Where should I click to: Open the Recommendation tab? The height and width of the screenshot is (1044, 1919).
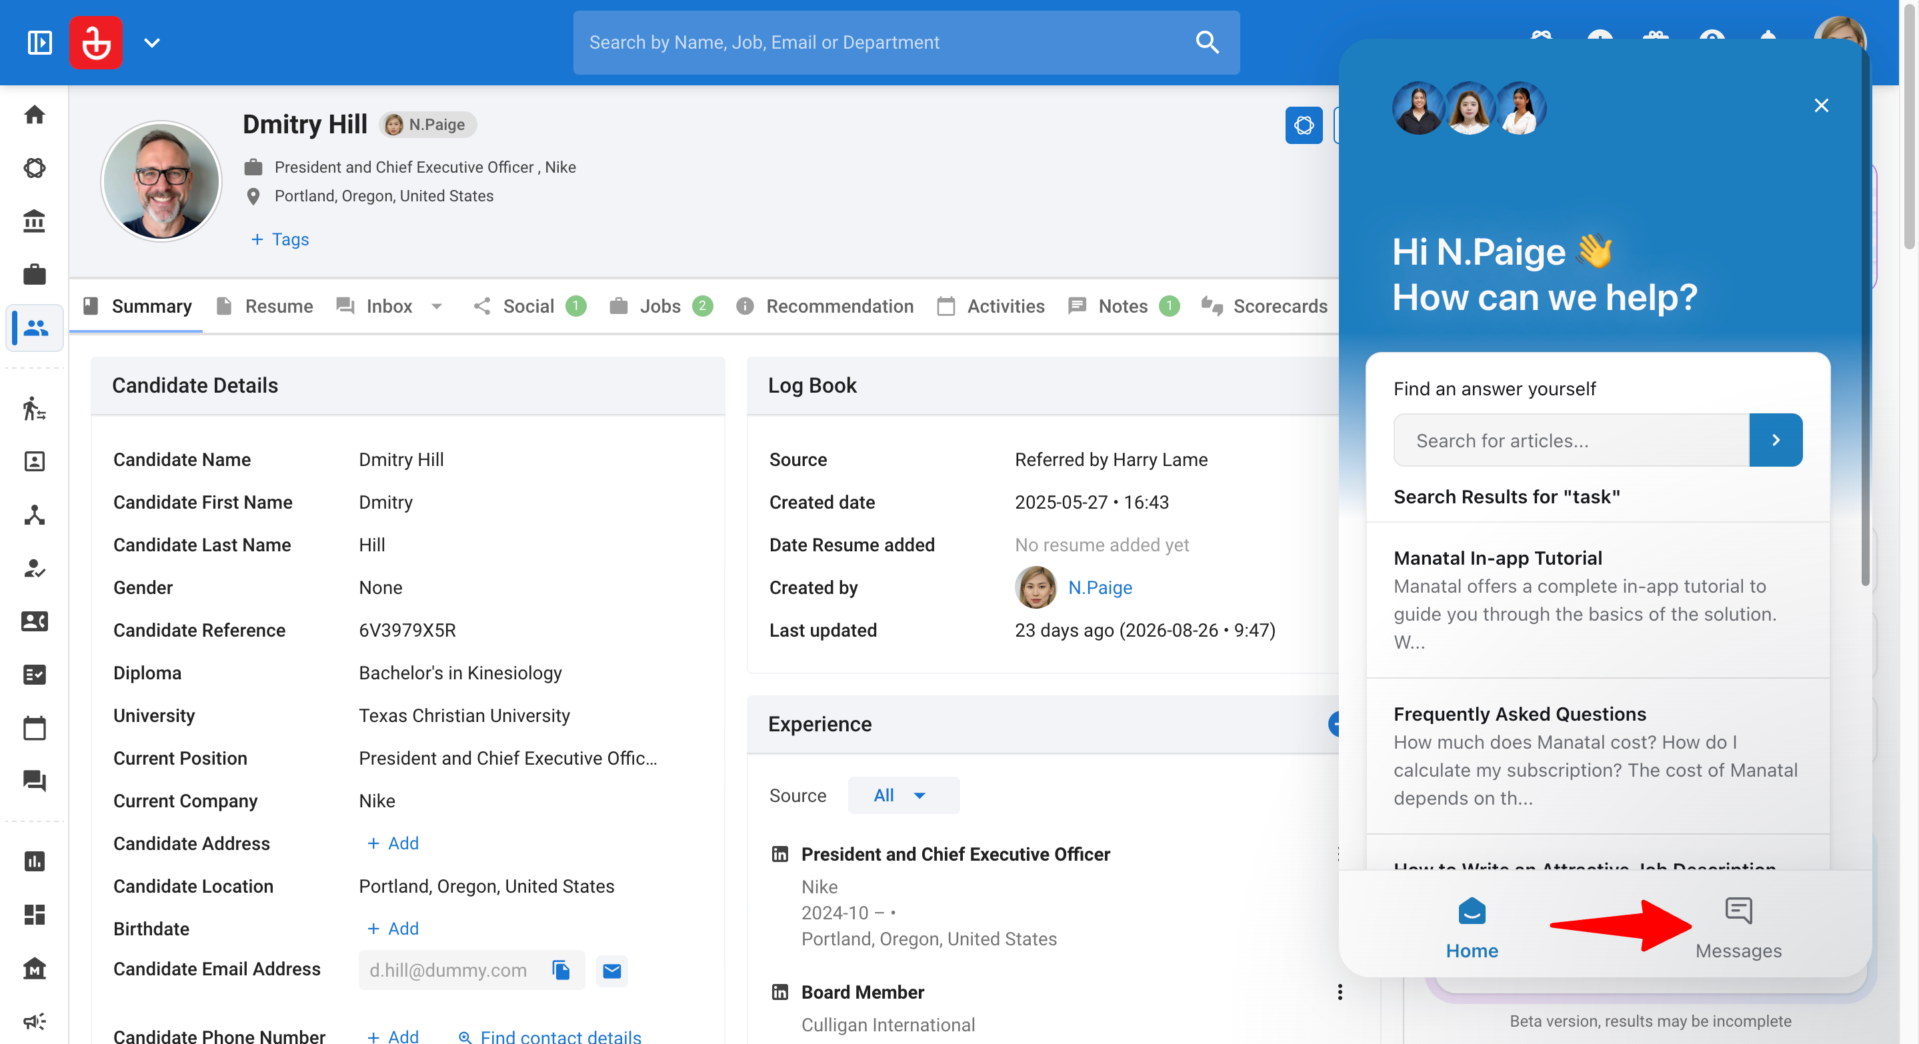(824, 306)
